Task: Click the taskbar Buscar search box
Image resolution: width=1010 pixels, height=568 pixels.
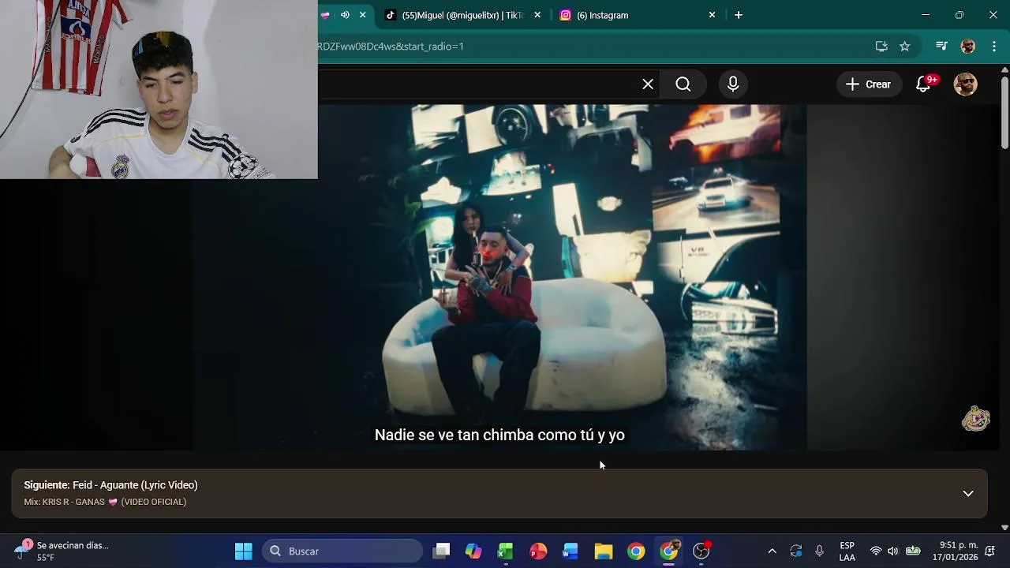Action: [342, 551]
